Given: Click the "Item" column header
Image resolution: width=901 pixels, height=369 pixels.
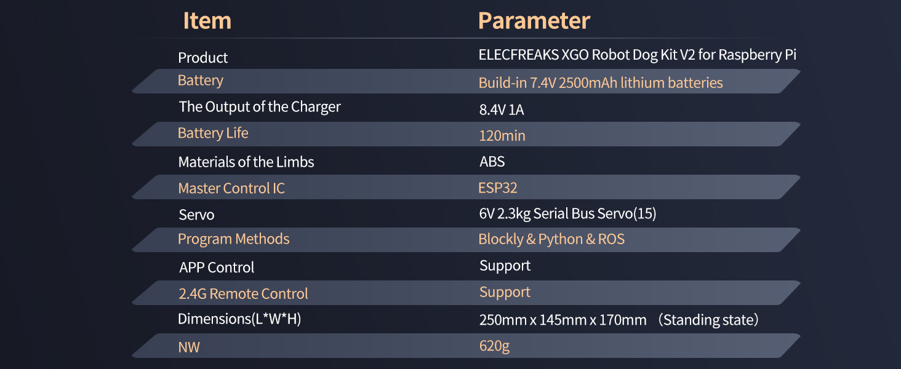Looking at the screenshot, I should click(207, 21).
